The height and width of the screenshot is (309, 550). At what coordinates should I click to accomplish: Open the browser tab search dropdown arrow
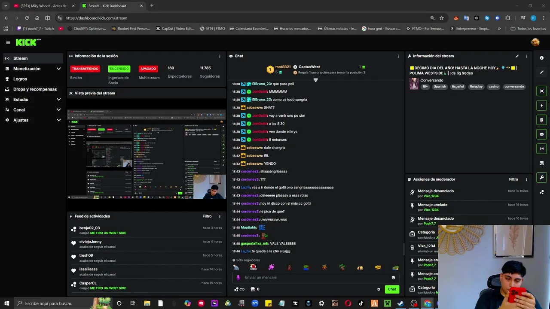[x=6, y=6]
